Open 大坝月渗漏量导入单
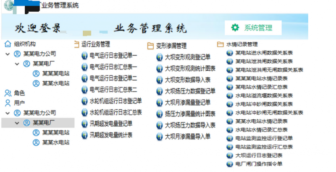The height and width of the screenshot is (172, 336). coord(187,136)
